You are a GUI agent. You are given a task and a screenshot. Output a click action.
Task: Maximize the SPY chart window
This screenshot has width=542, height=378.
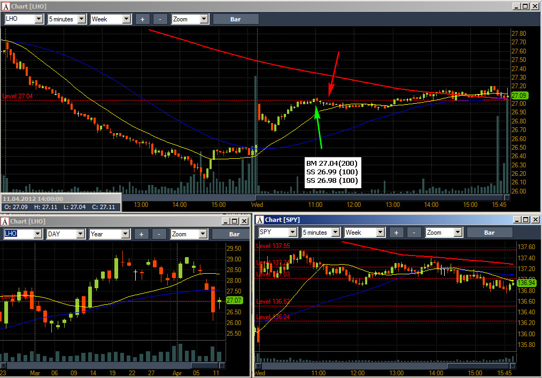click(x=526, y=220)
